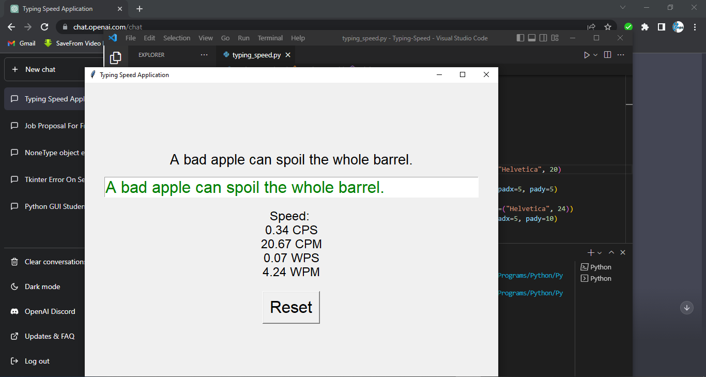Open the Split Editor icon in VS Code

click(607, 54)
